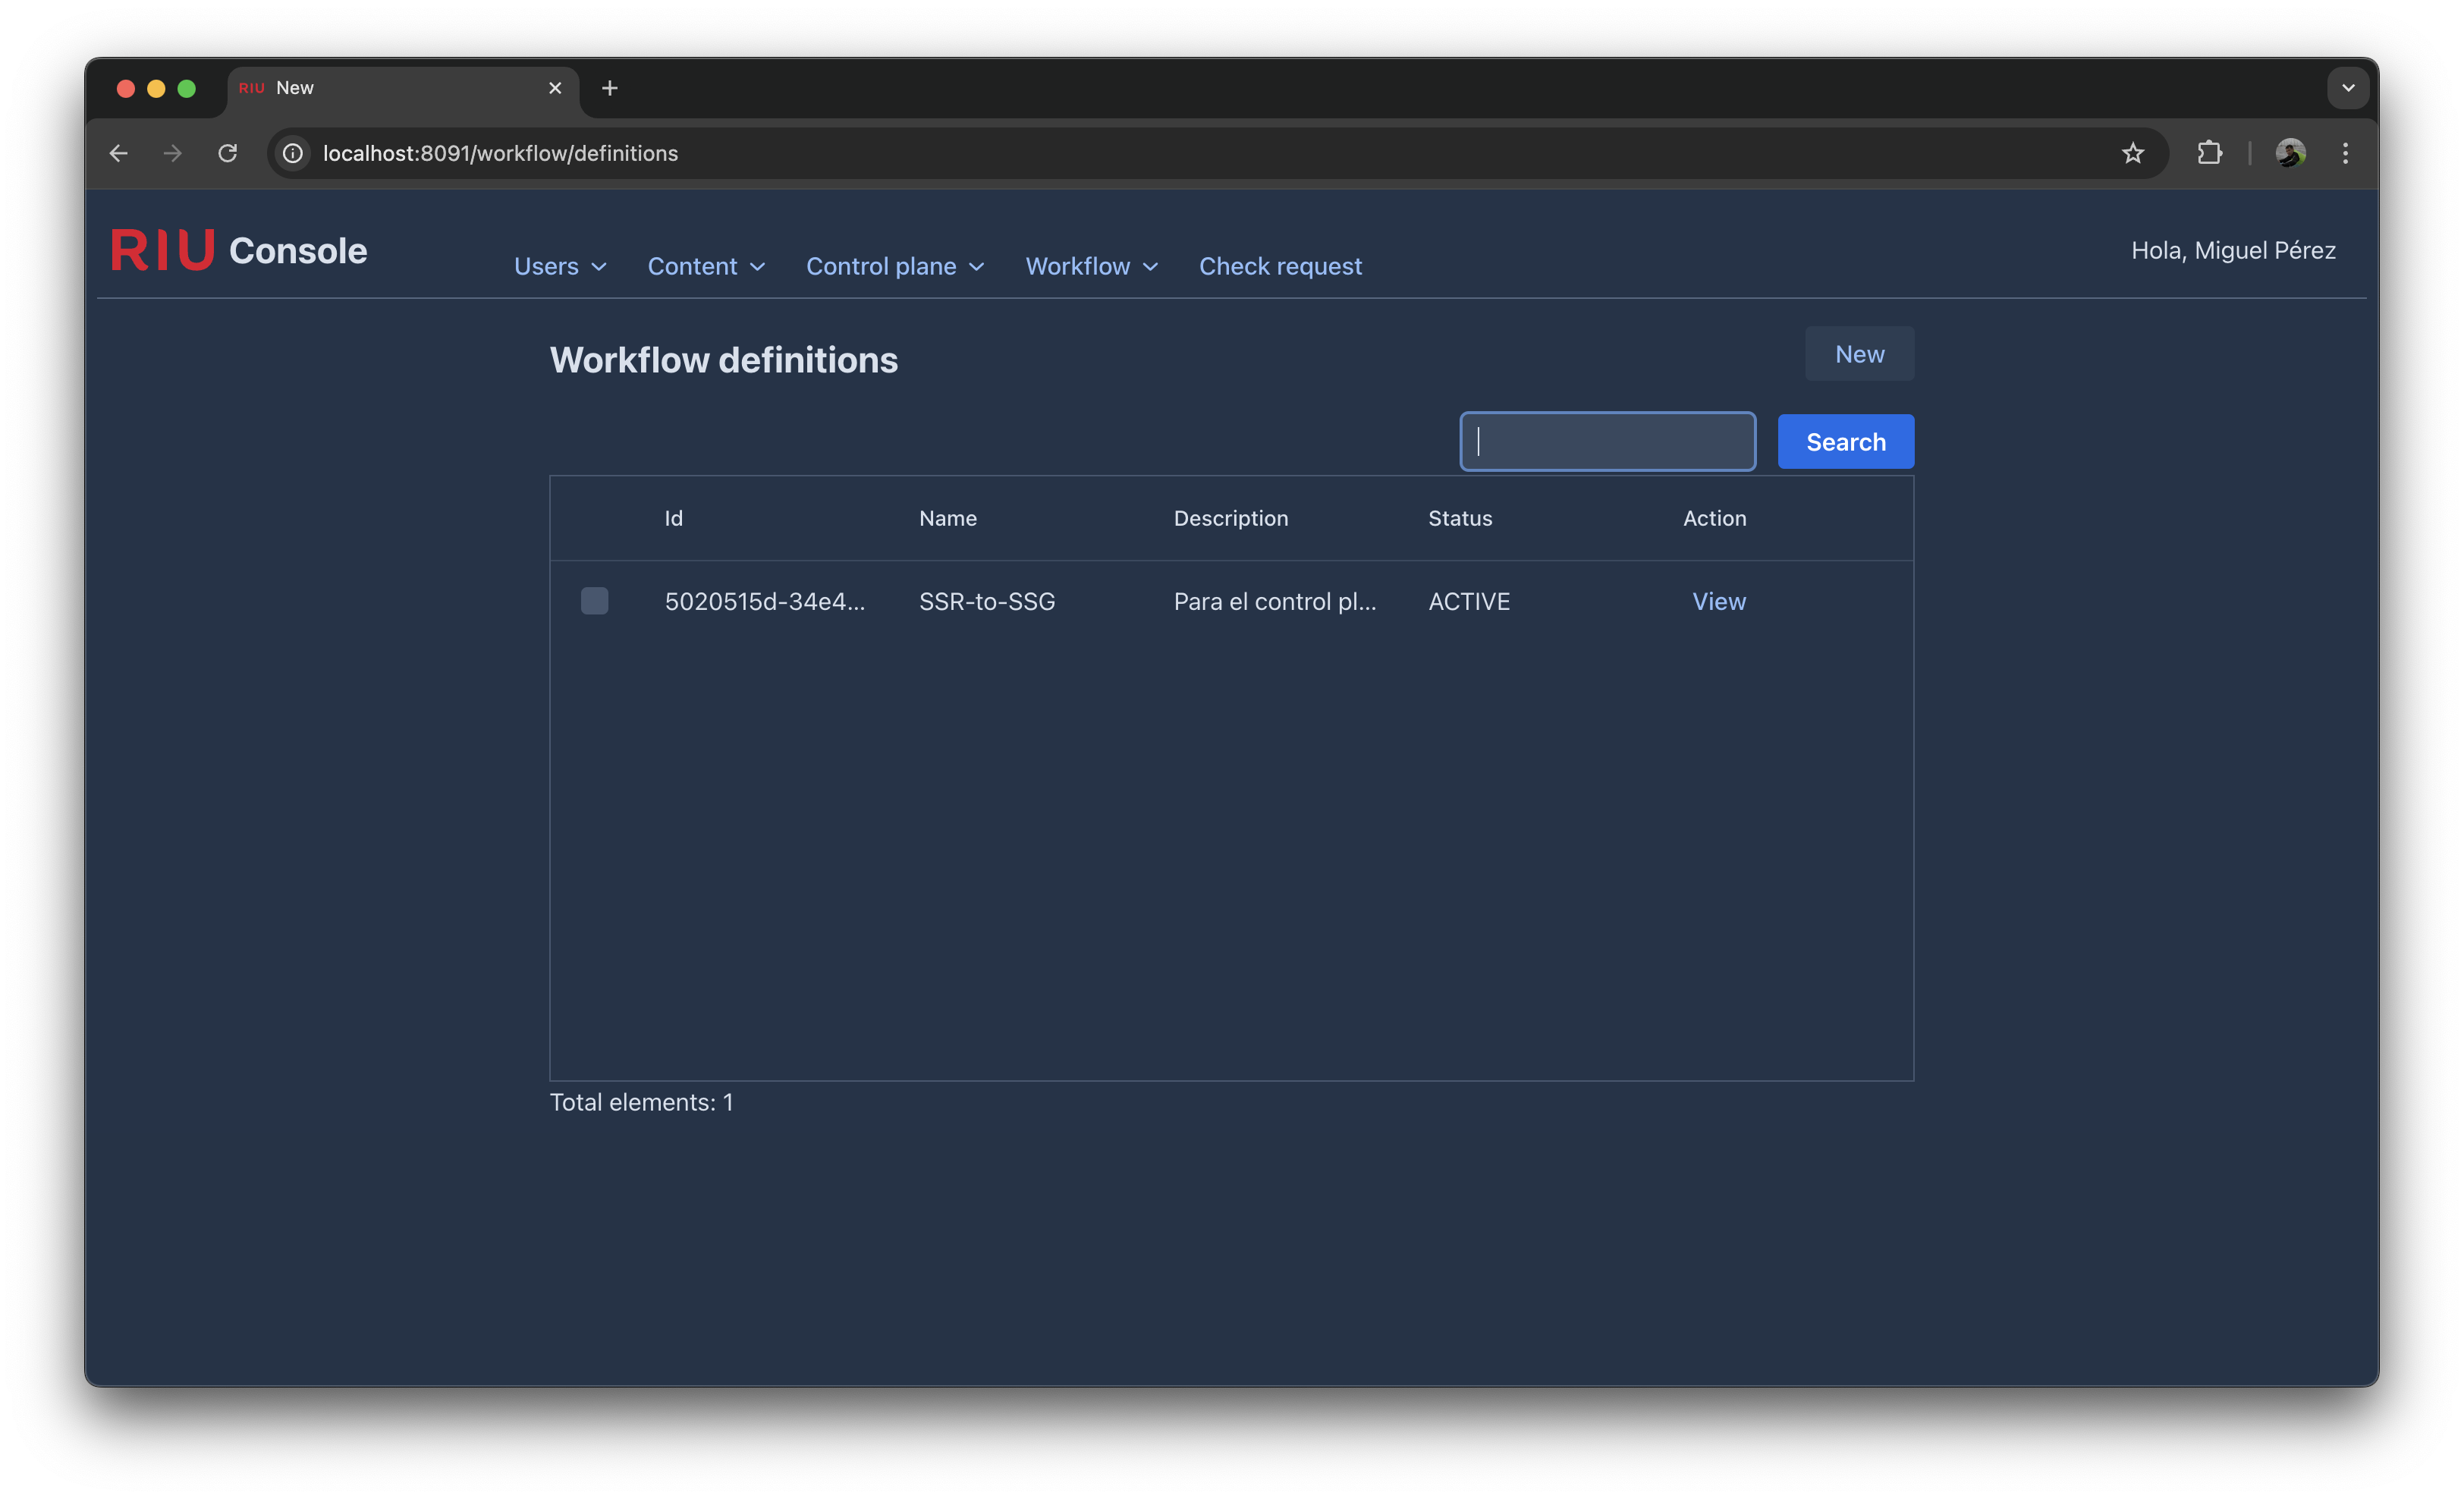
Task: Open the View link for SSR-to-SSG
Action: point(1718,601)
